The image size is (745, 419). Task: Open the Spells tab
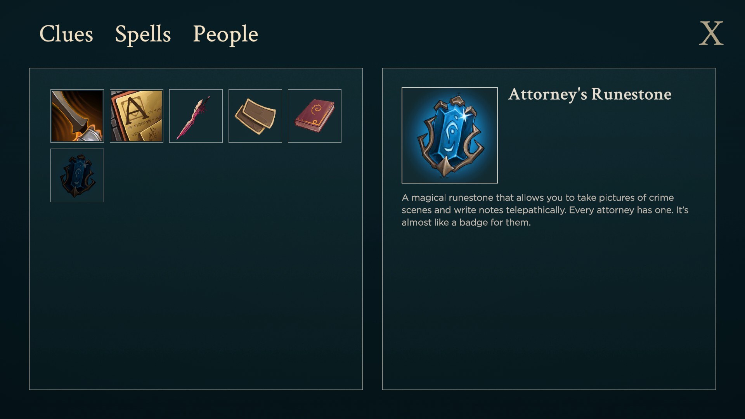click(x=143, y=34)
